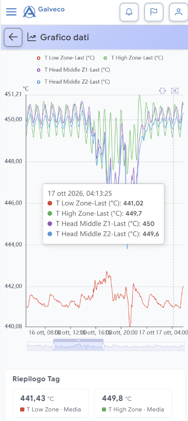Click the chart icon beside Grafico dati
Image resolution: width=188 pixels, height=421 pixels.
31,37
